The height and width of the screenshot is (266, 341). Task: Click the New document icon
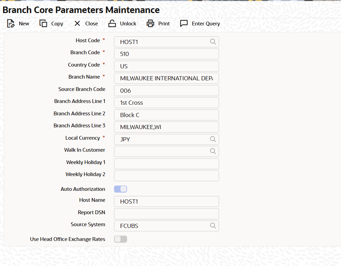click(11, 23)
